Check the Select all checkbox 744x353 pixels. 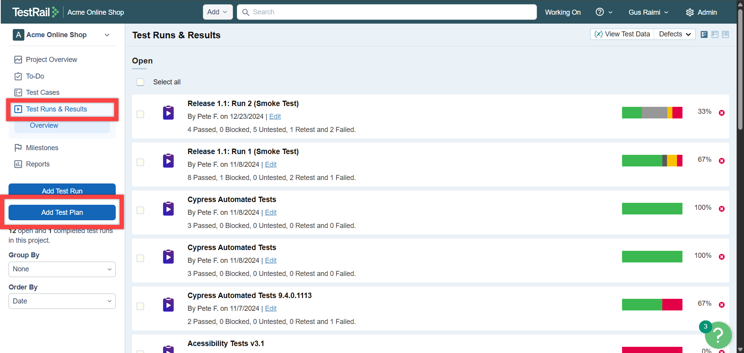pyautogui.click(x=141, y=82)
